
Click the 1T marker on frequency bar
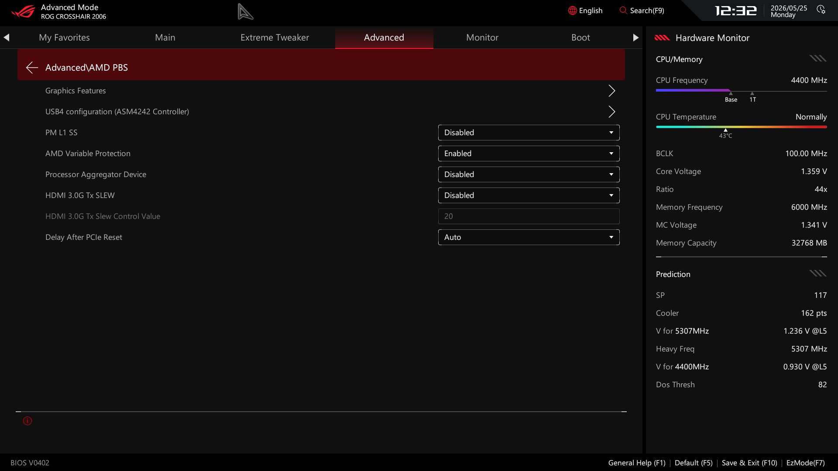click(x=752, y=98)
